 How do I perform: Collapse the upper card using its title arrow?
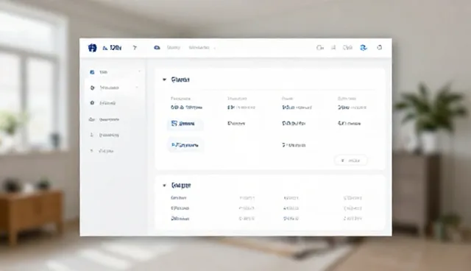[x=164, y=80]
